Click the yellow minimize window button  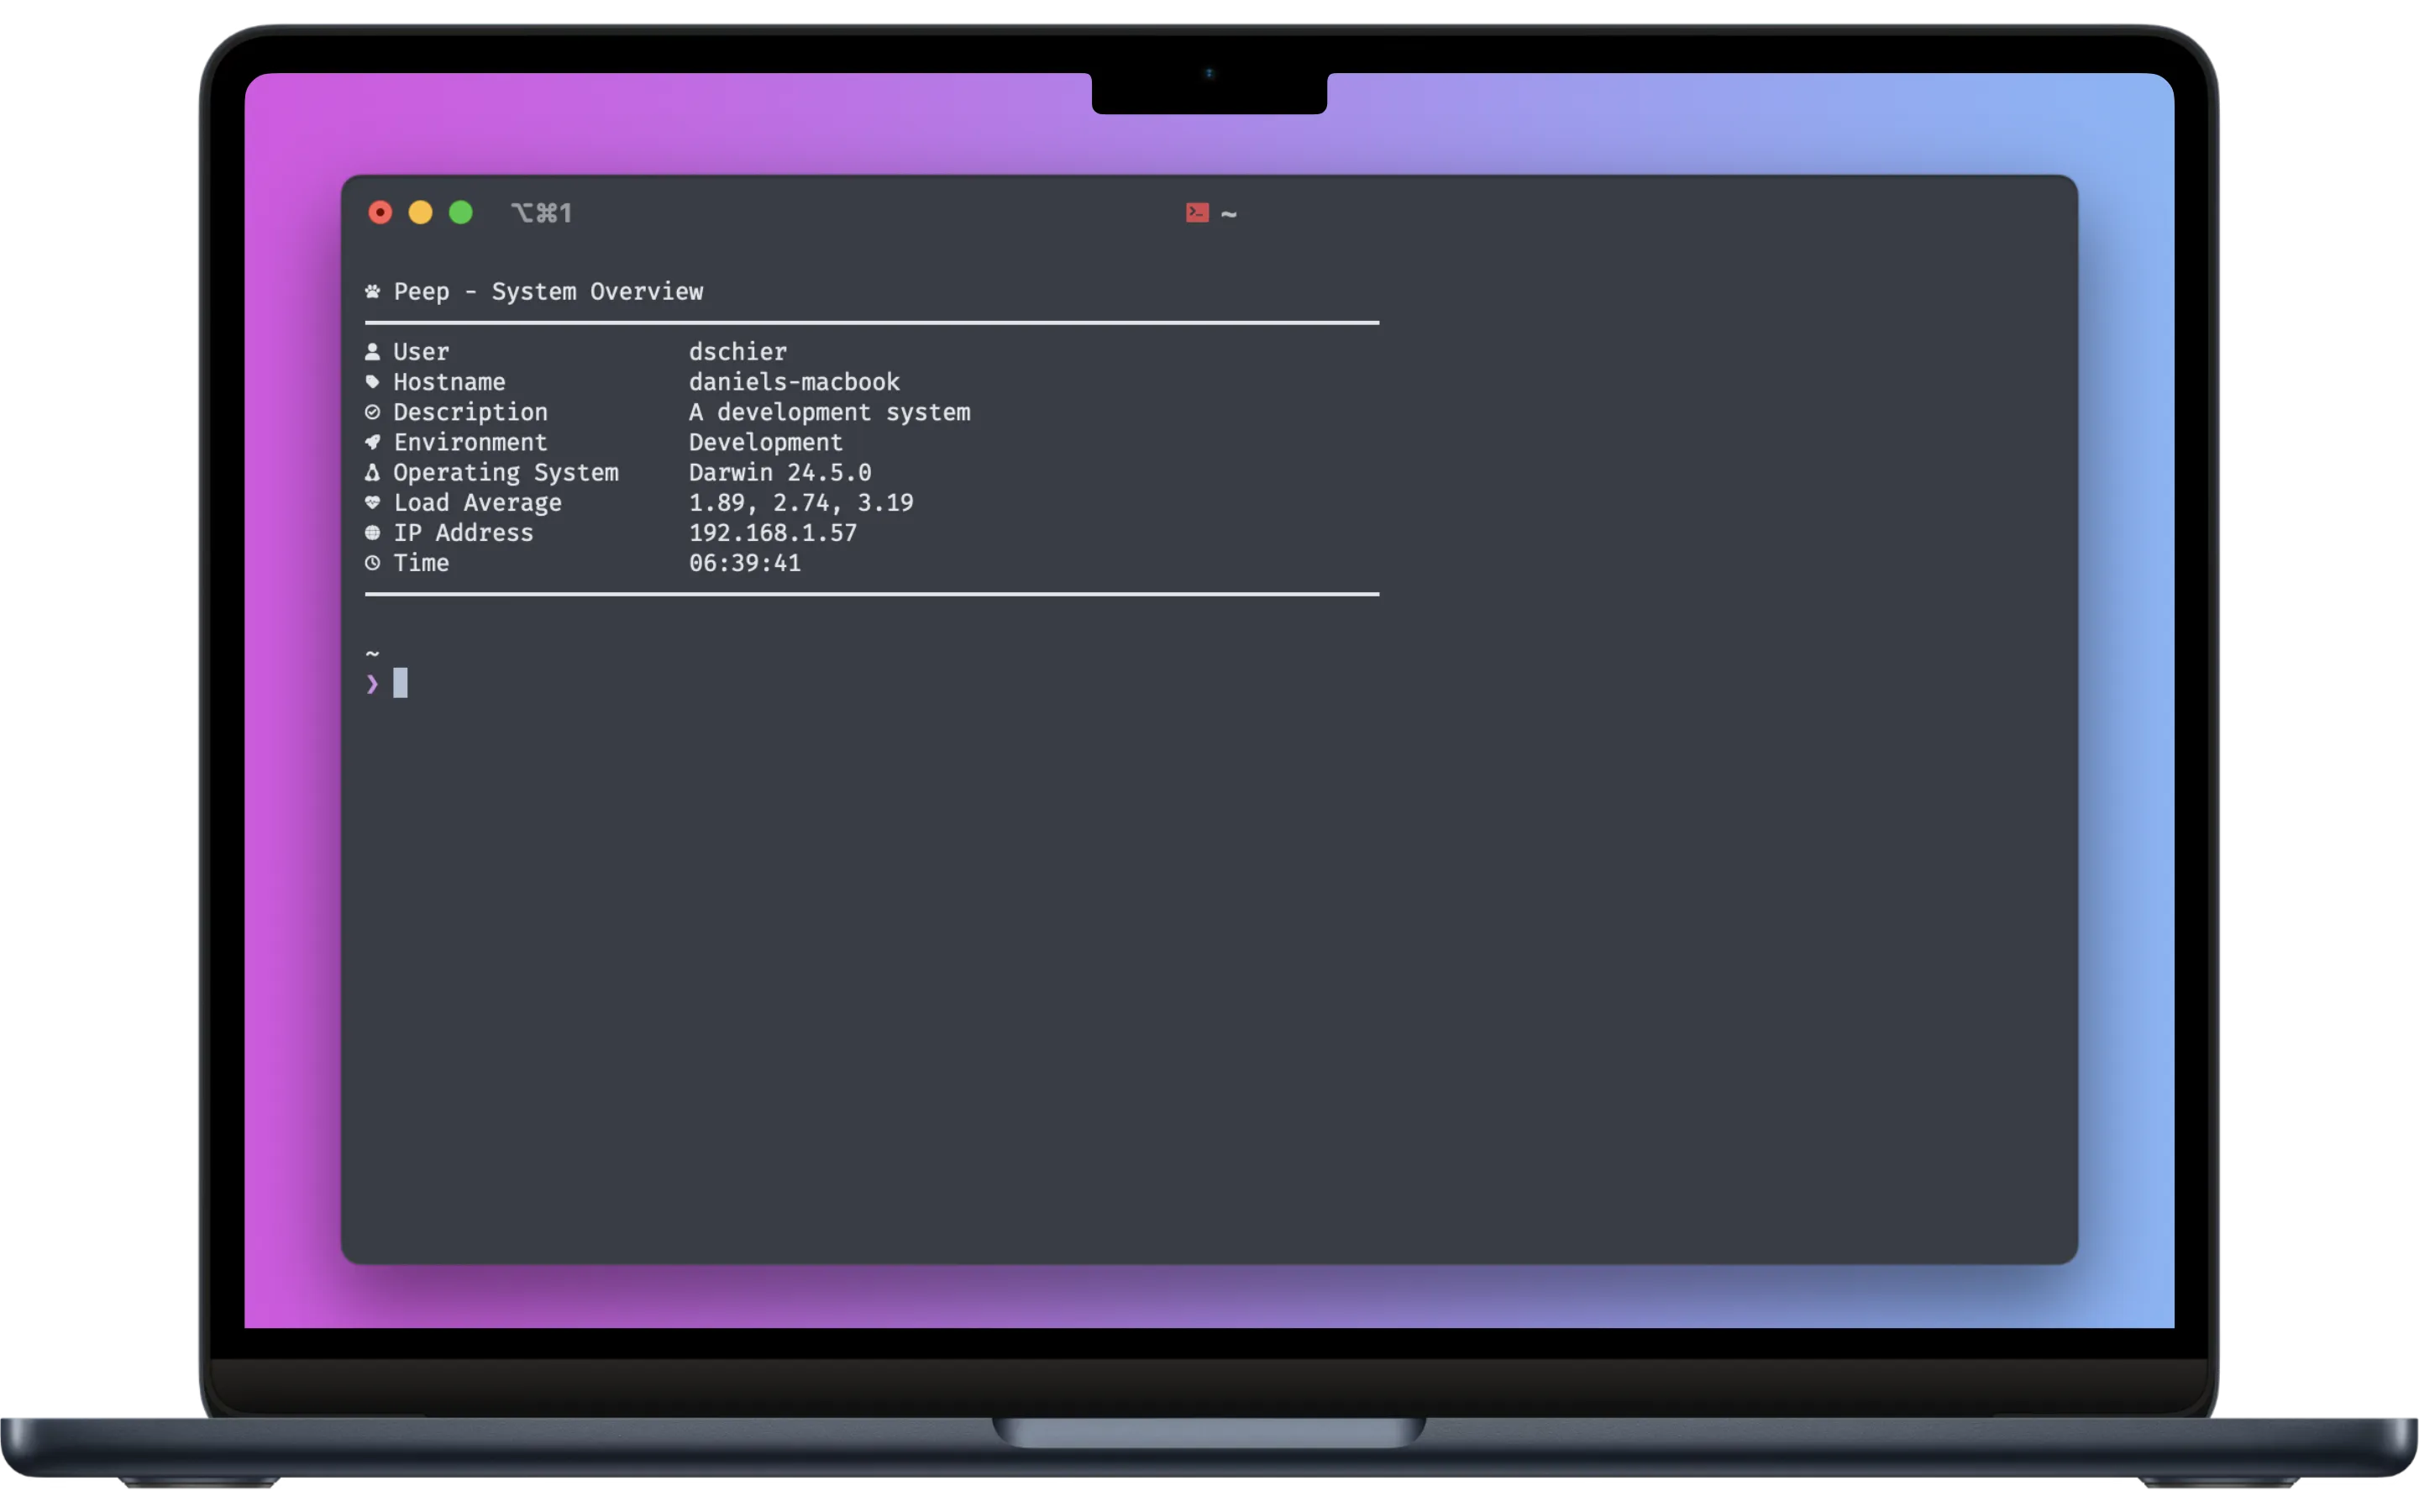pos(421,213)
